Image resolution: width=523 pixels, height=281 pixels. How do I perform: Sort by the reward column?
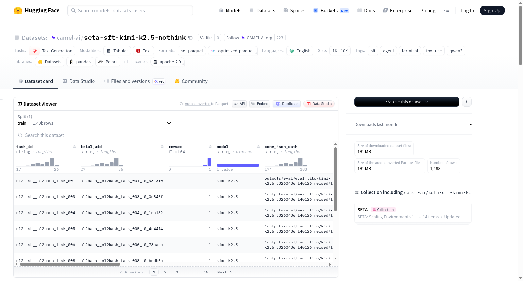210,147
